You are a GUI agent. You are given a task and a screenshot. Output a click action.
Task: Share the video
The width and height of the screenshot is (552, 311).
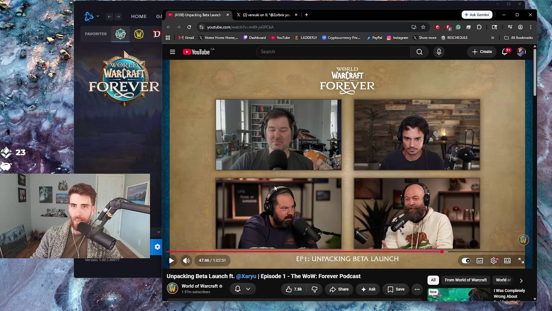[x=339, y=289]
